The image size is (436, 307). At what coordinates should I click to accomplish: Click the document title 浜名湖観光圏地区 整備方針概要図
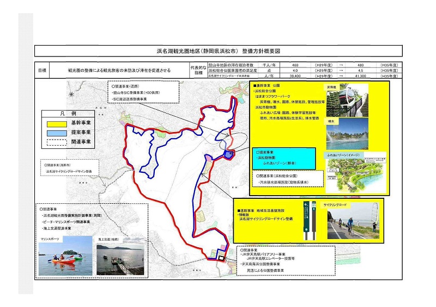pyautogui.click(x=218, y=52)
